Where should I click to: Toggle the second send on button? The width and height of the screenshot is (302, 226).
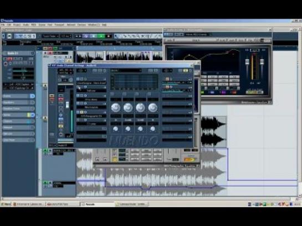coord(167,87)
